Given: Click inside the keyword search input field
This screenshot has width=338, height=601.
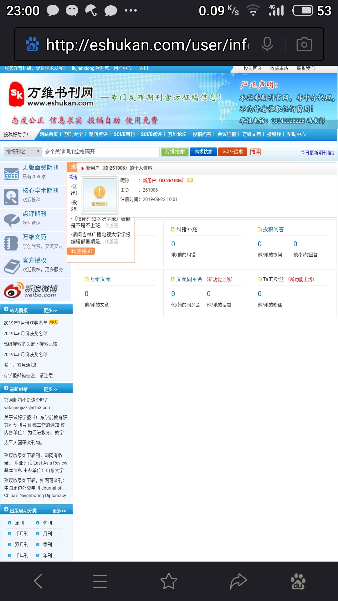Looking at the screenshot, I should tap(101, 152).
